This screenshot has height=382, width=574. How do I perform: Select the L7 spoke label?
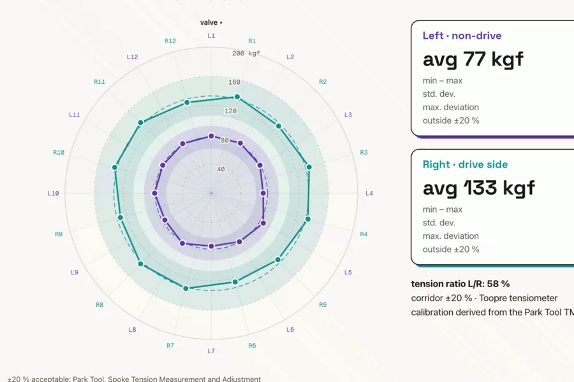coord(211,351)
